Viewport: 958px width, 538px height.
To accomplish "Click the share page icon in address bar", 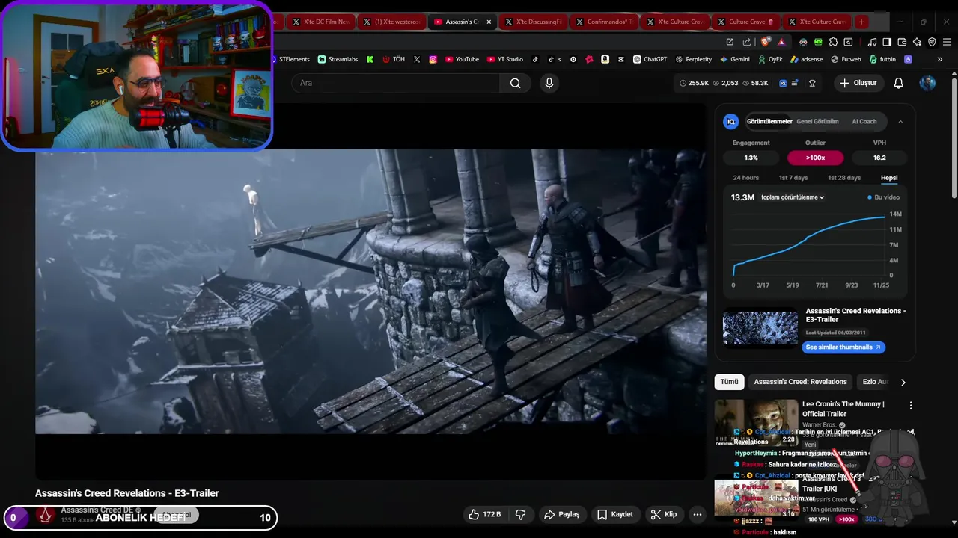I will pyautogui.click(x=746, y=42).
